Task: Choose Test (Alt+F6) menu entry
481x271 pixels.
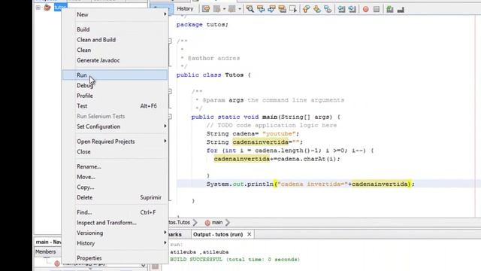Action: tap(115, 106)
